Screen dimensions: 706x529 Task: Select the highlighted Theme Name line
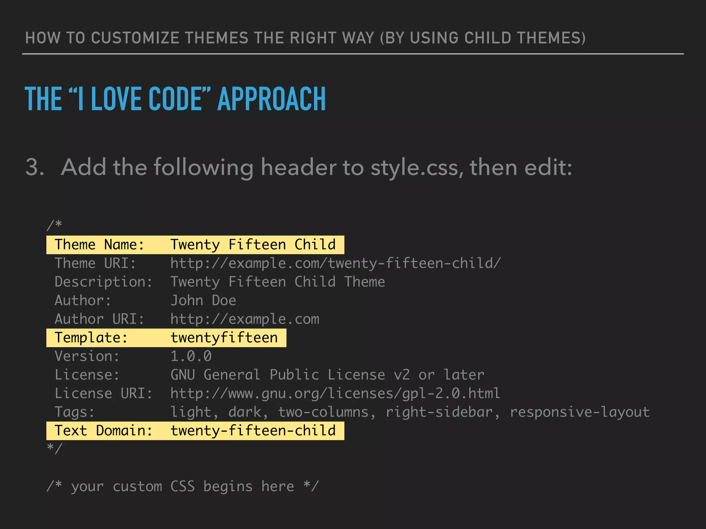[195, 245]
